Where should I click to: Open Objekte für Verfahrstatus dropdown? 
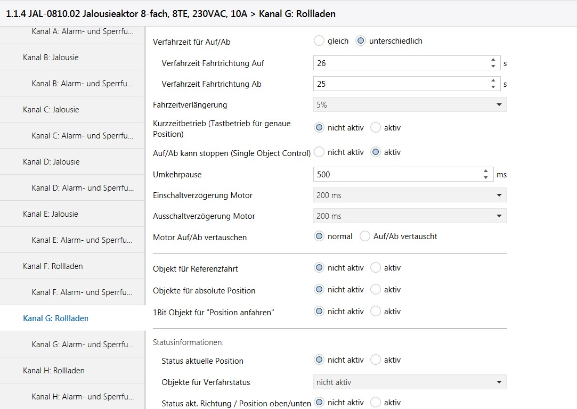point(409,382)
